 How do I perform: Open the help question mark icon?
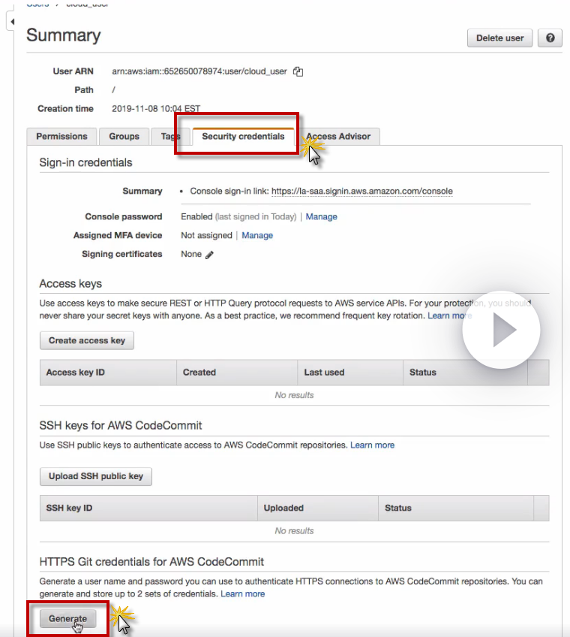pos(550,38)
